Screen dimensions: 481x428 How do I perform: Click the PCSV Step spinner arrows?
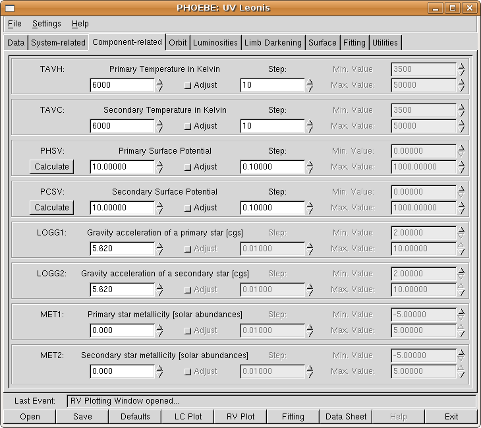click(x=310, y=208)
